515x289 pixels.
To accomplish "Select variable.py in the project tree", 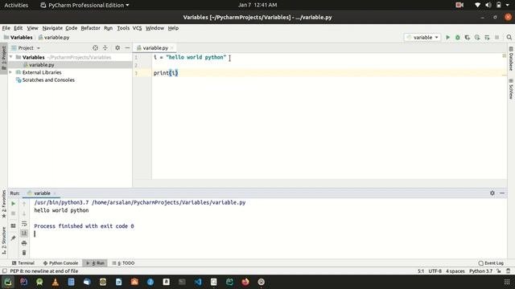I will point(41,64).
